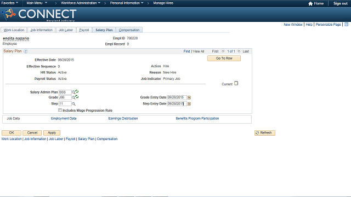The image size is (351, 197).
Task: Click the Job Data text
Action: click(x=13, y=119)
